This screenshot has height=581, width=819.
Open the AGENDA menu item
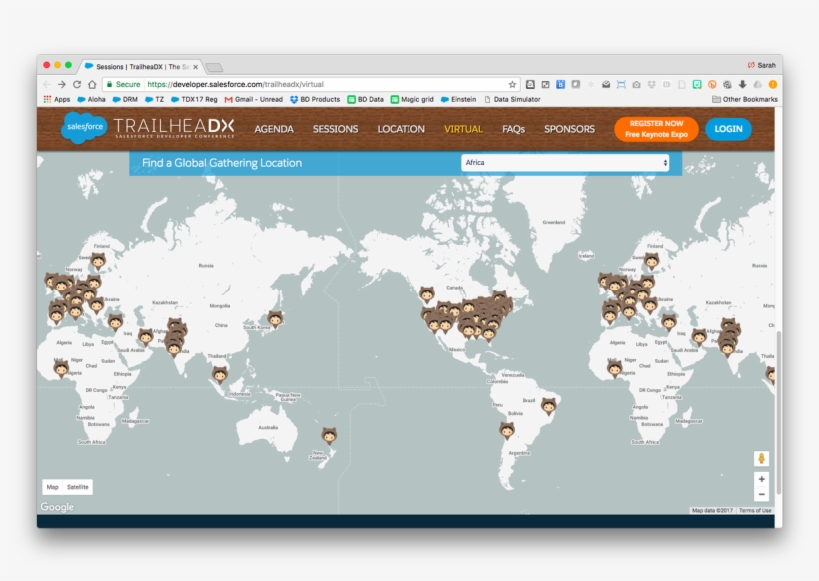coord(274,129)
